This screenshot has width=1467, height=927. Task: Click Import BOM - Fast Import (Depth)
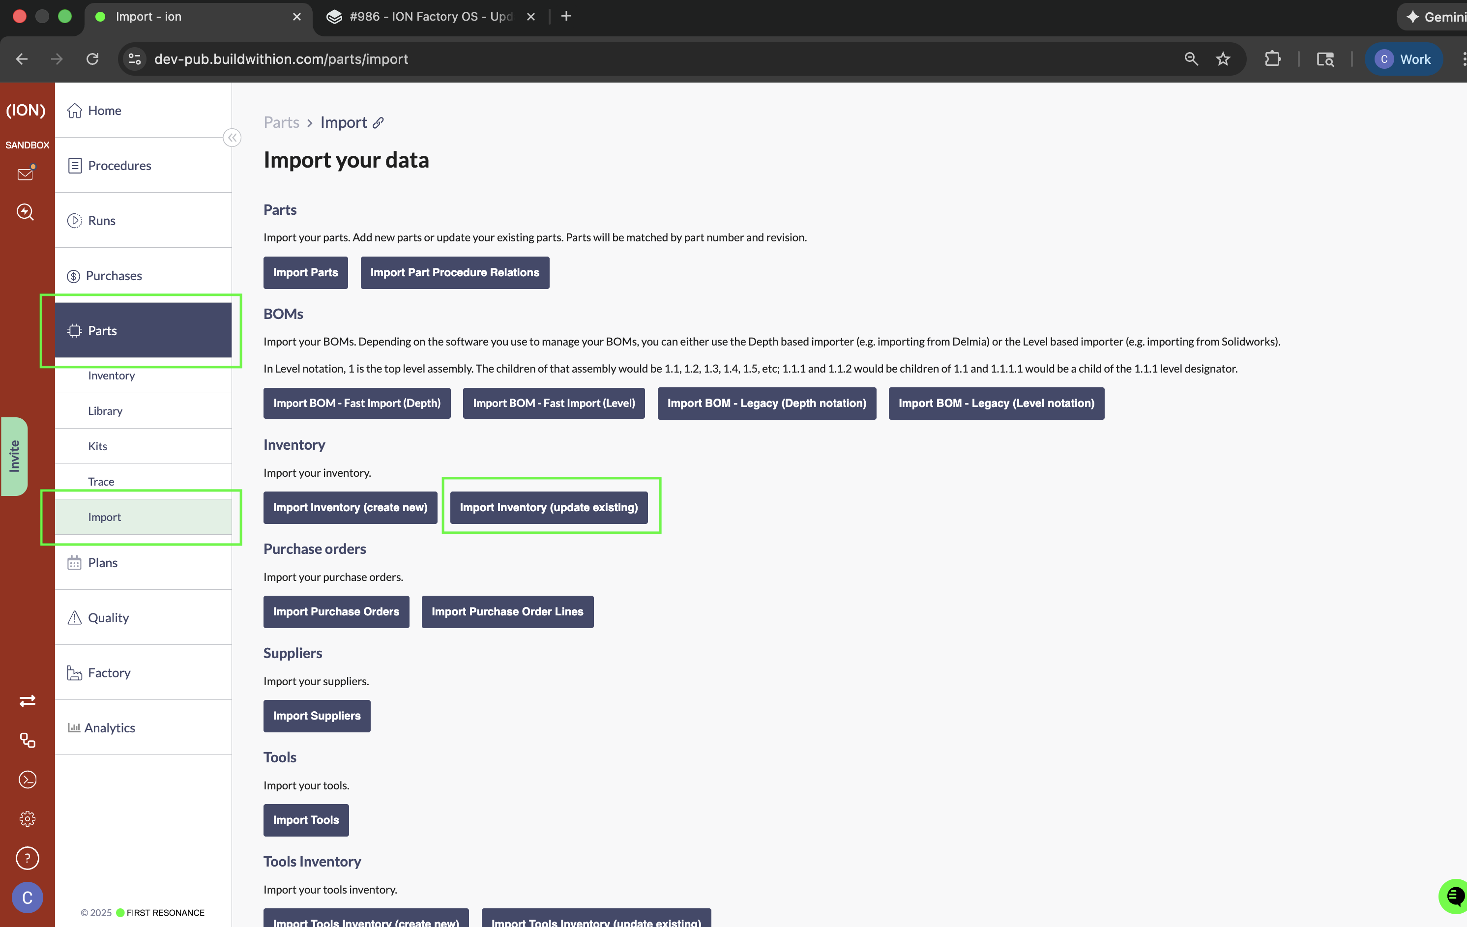click(356, 403)
